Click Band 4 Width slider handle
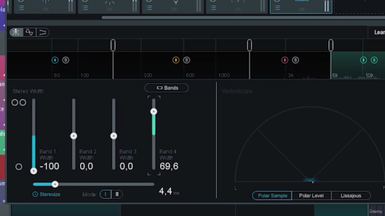 coord(154,112)
